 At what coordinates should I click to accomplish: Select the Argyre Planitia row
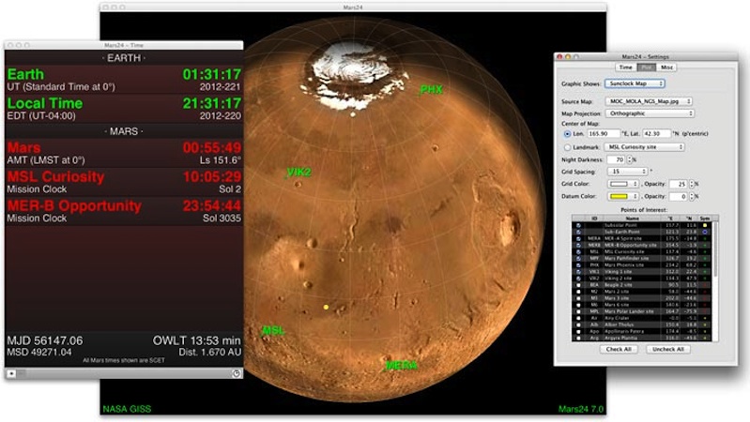[x=642, y=338]
